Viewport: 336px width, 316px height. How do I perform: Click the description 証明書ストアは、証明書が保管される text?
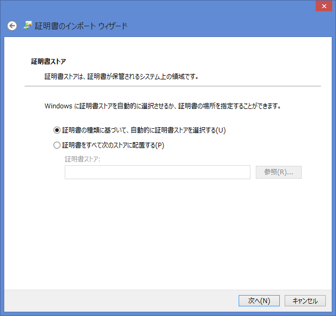(121, 77)
